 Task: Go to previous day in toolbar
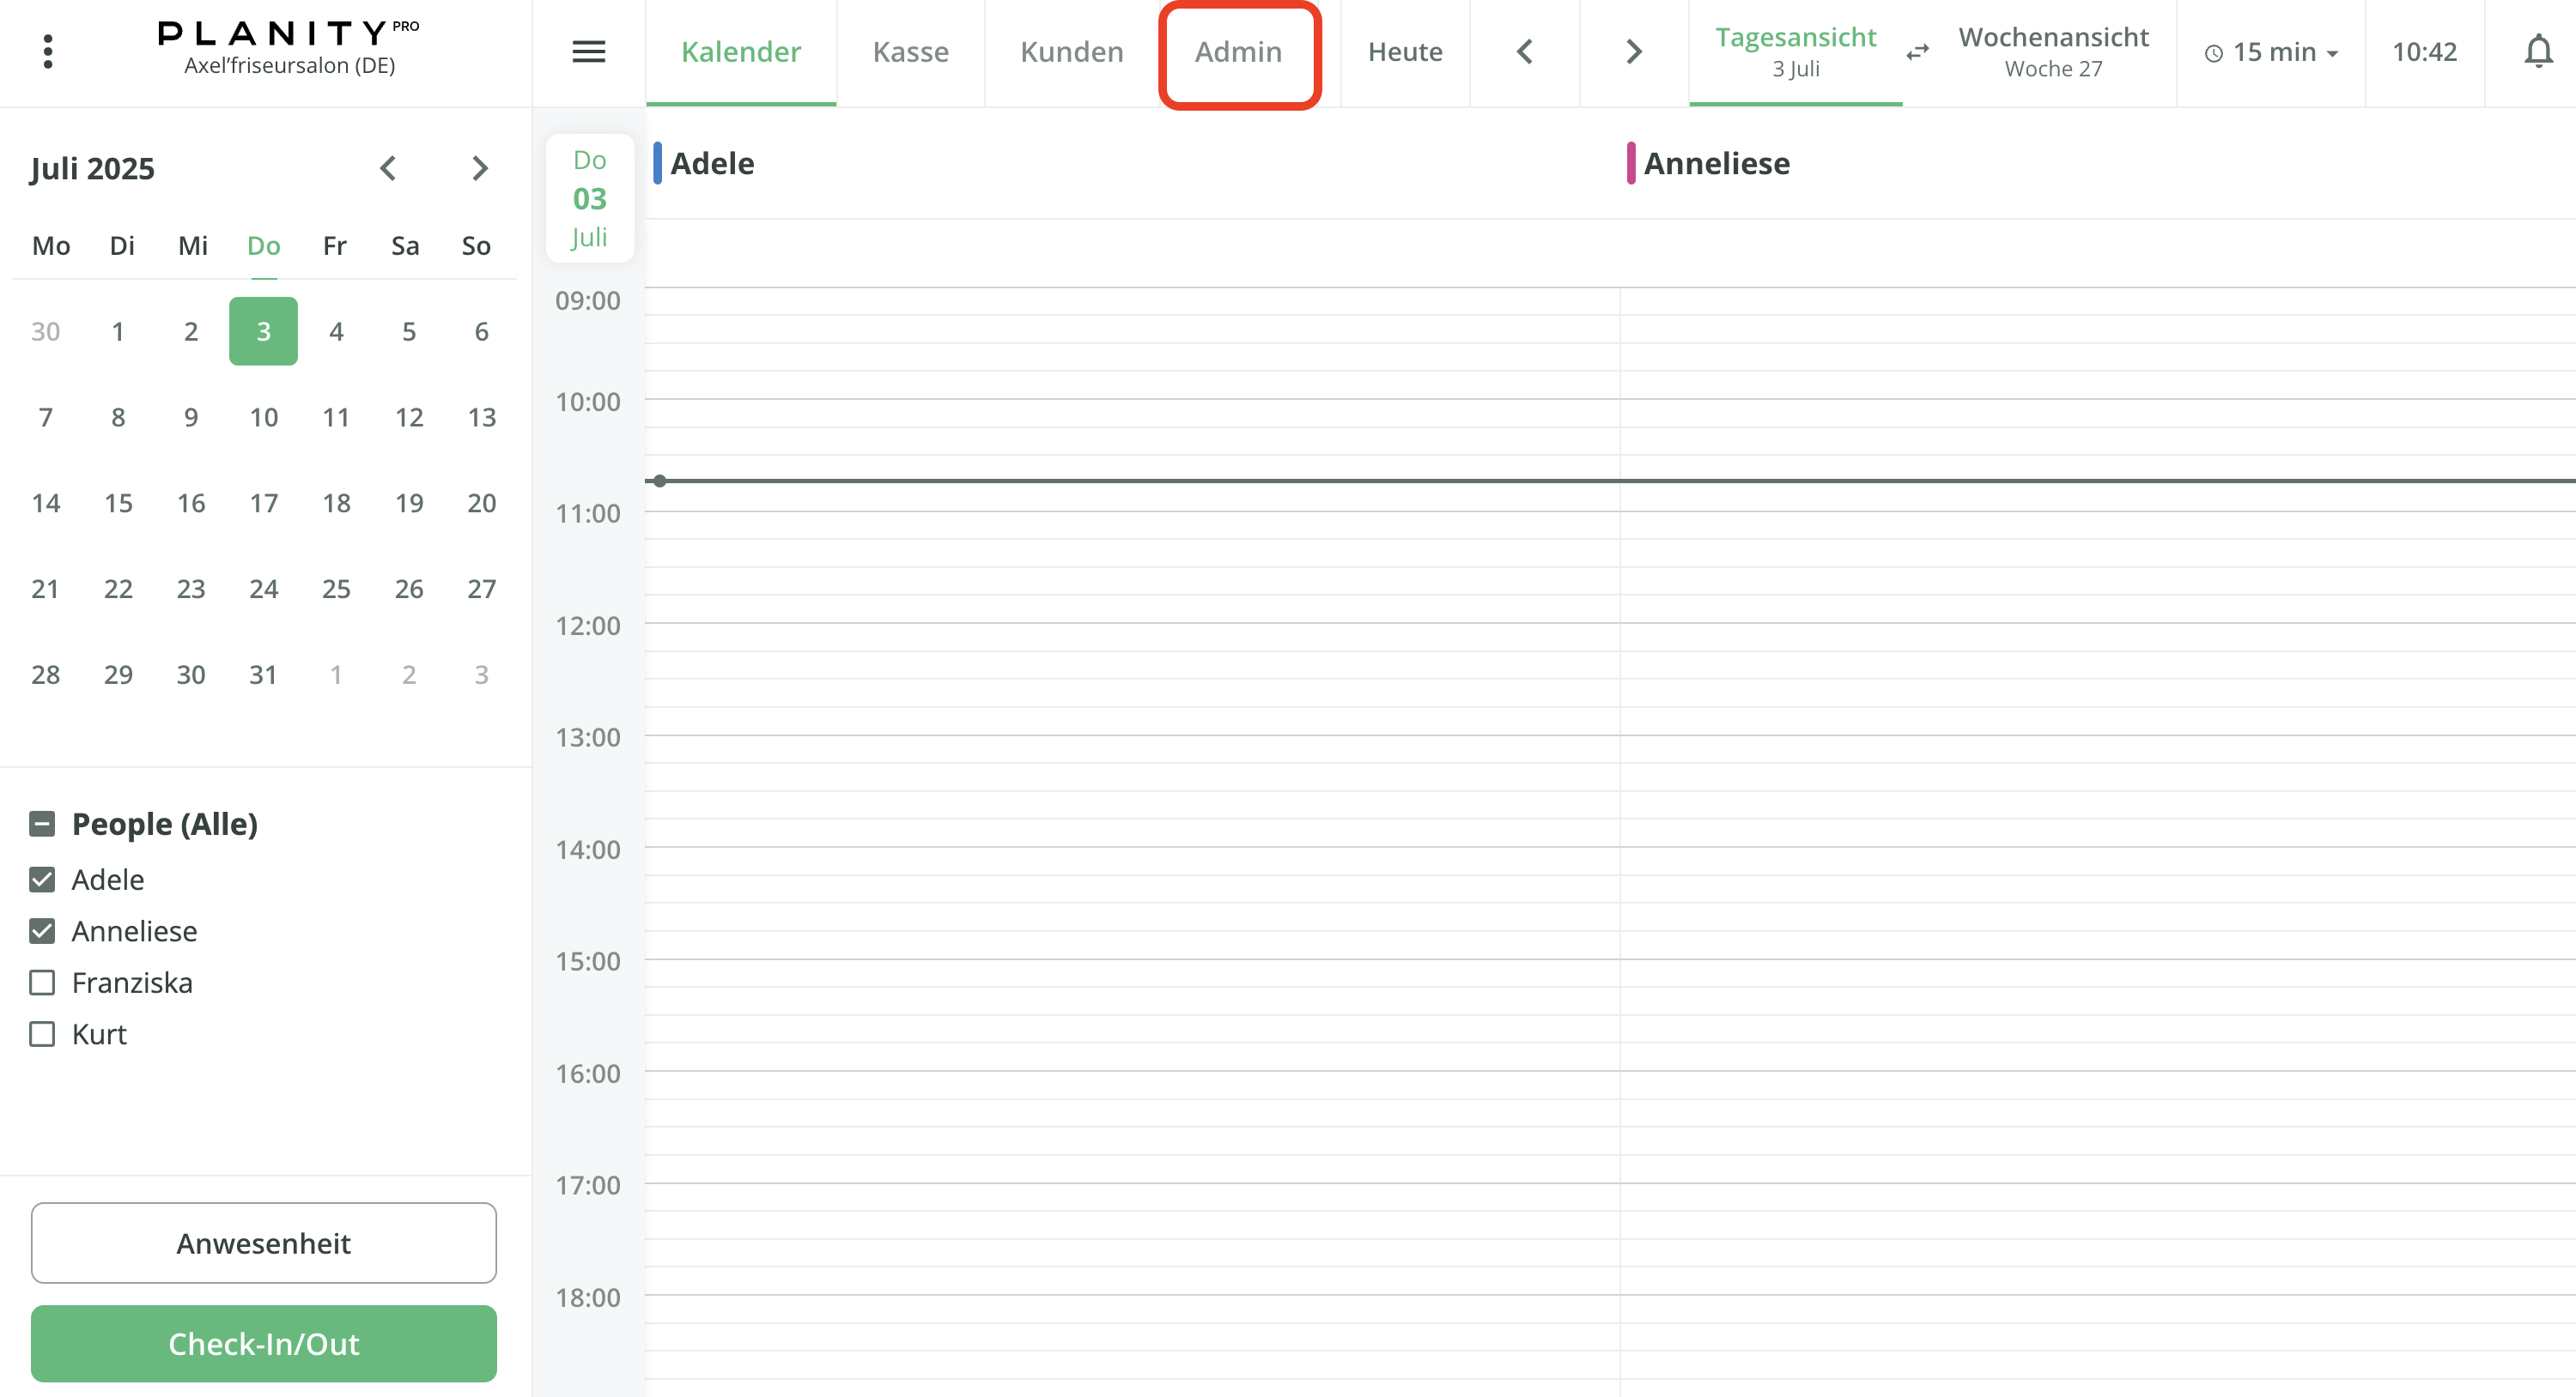1524,52
